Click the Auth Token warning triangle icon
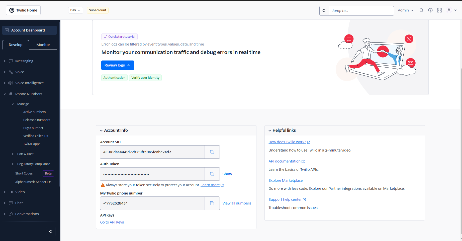This screenshot has height=241, width=462. click(103, 185)
